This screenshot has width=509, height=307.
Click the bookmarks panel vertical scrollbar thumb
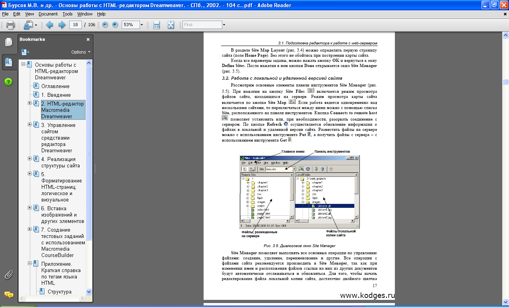point(89,153)
